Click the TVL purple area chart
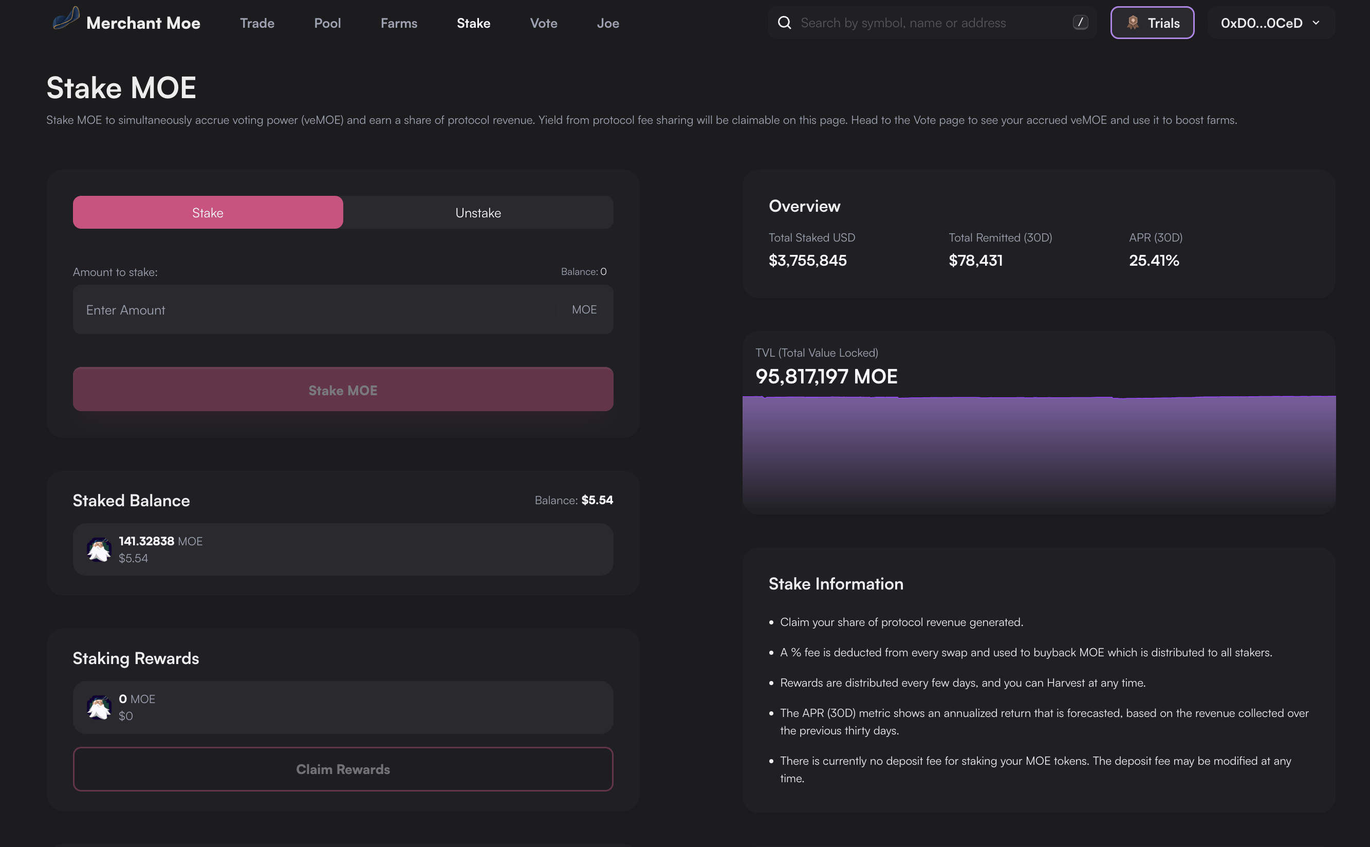The width and height of the screenshot is (1370, 847). [1039, 448]
